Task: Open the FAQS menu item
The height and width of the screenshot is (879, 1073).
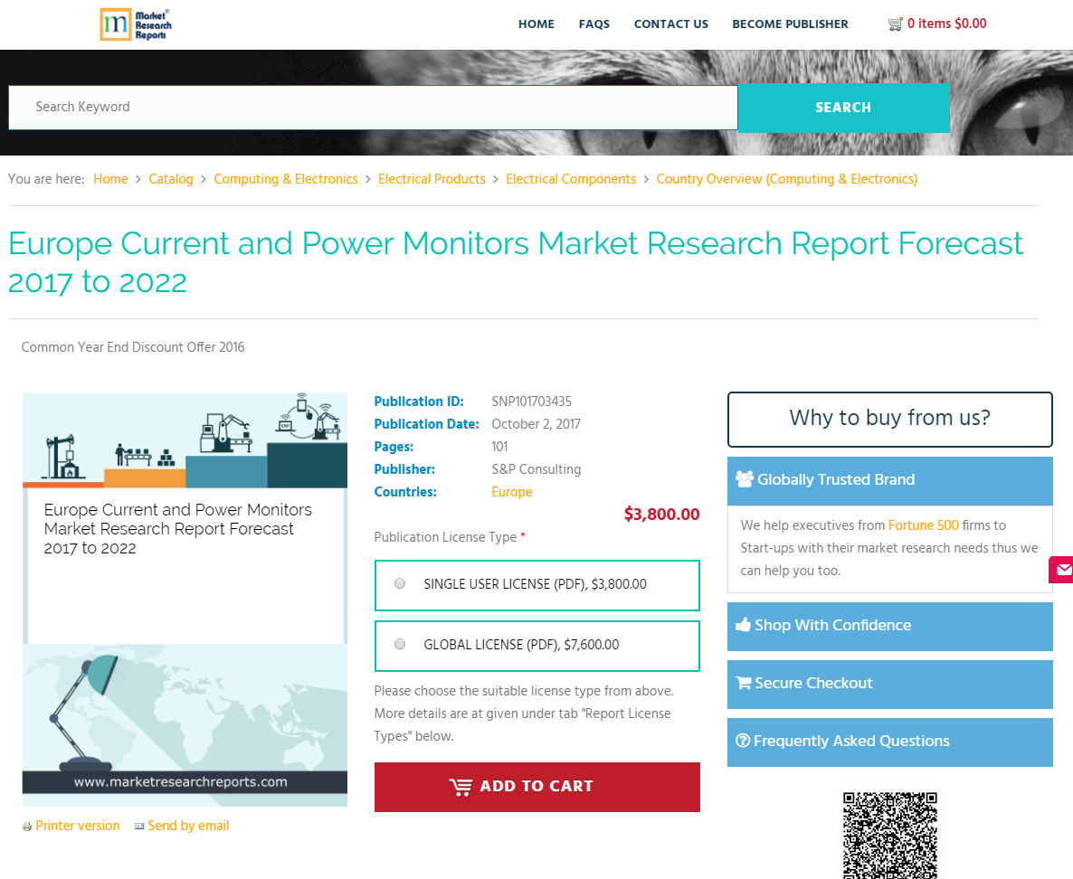Action: tap(594, 24)
